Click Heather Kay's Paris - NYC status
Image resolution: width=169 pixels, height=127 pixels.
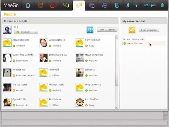click(26, 76)
